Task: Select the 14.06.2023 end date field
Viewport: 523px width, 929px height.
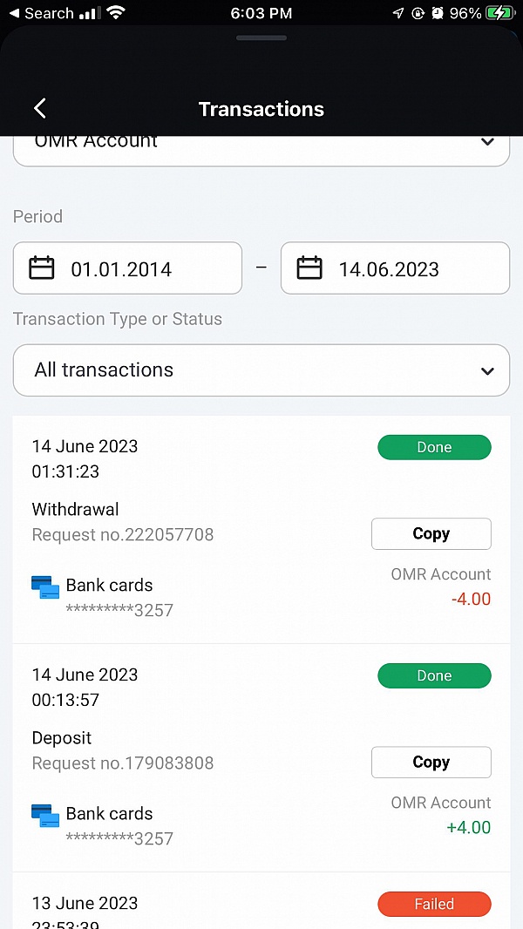Action: [x=395, y=268]
